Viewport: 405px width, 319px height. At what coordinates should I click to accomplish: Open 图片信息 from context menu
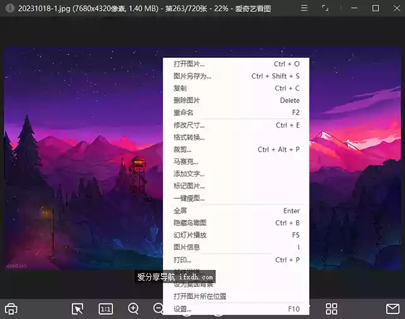[236, 247]
